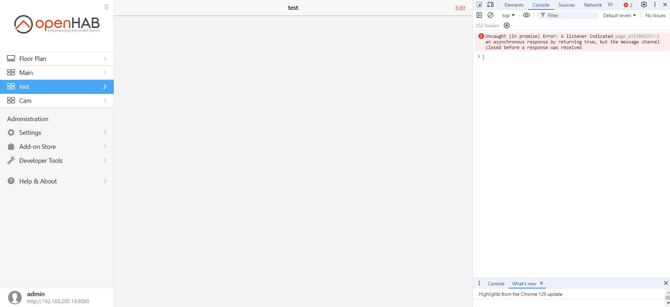Click the red error count badge
This screenshot has width=670, height=307.
628,5
